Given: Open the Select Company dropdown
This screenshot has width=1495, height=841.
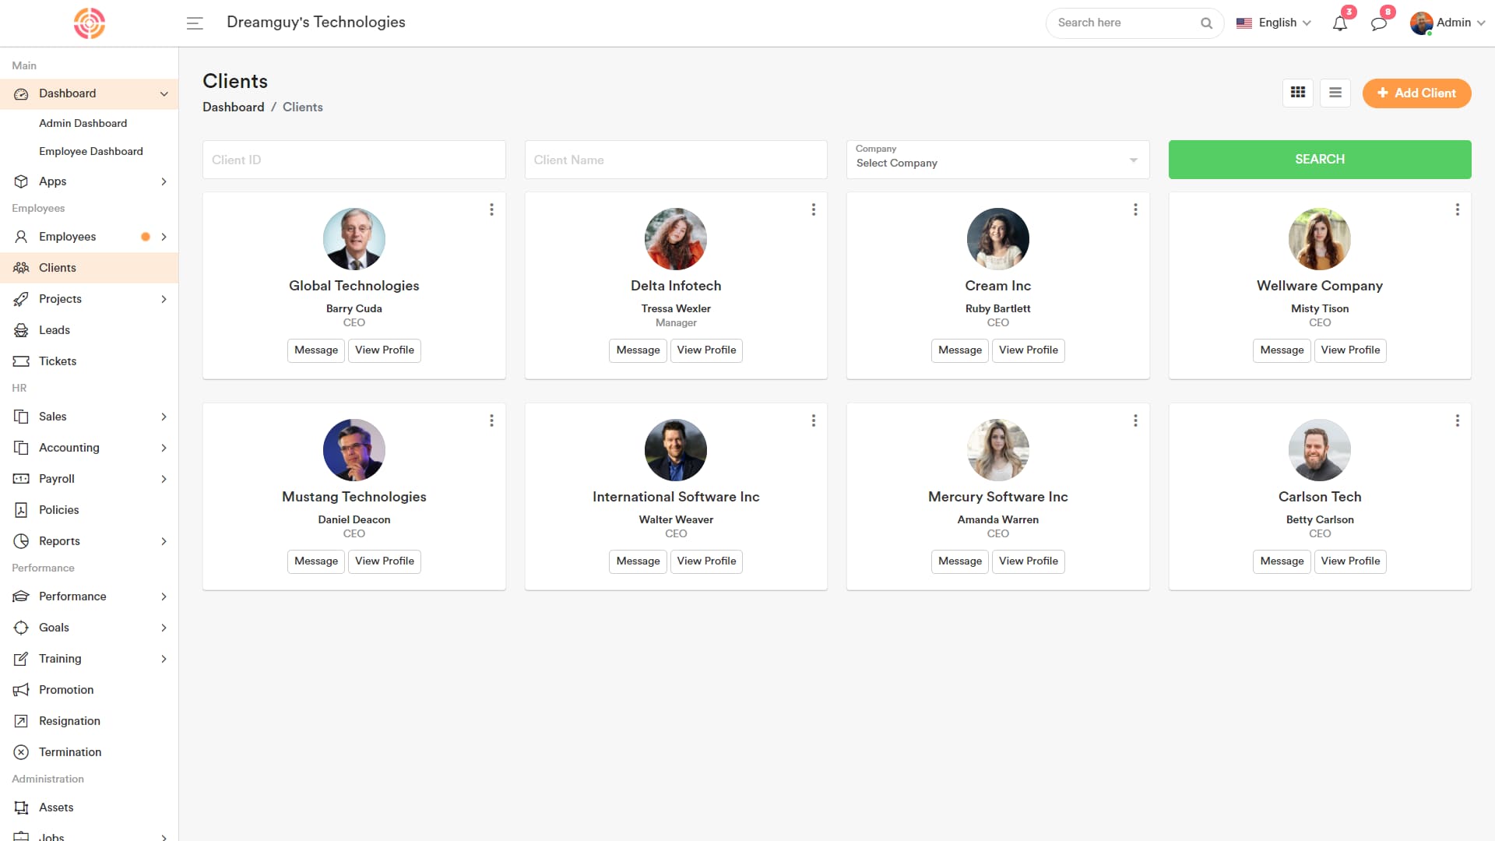Looking at the screenshot, I should 997,160.
